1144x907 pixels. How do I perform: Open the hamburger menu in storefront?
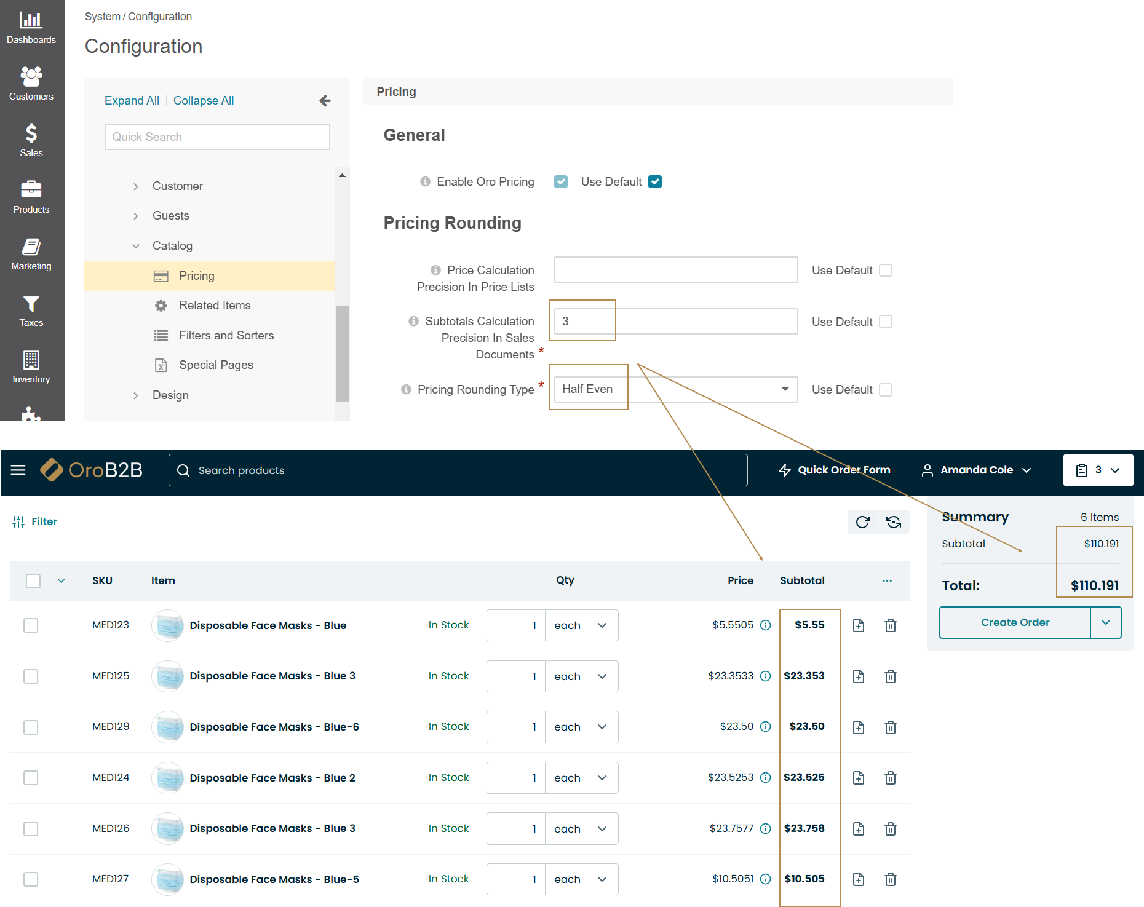[18, 470]
